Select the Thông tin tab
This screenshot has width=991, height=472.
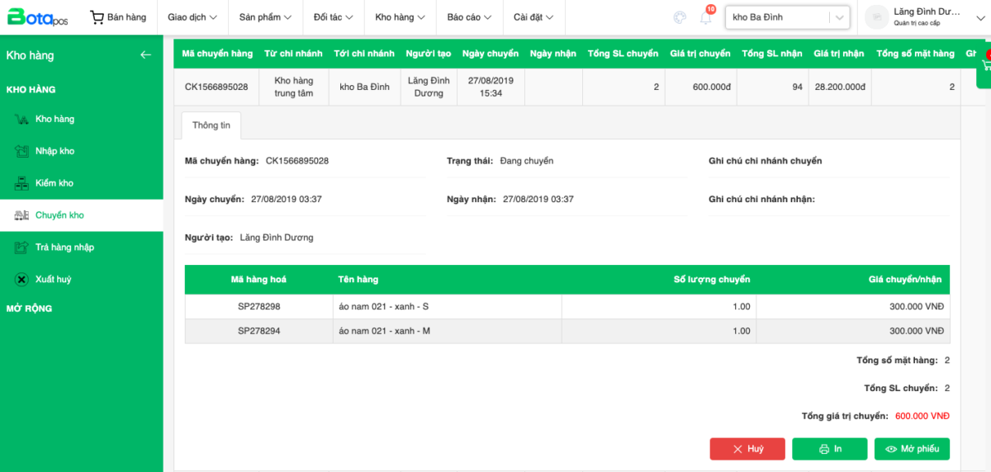(211, 125)
